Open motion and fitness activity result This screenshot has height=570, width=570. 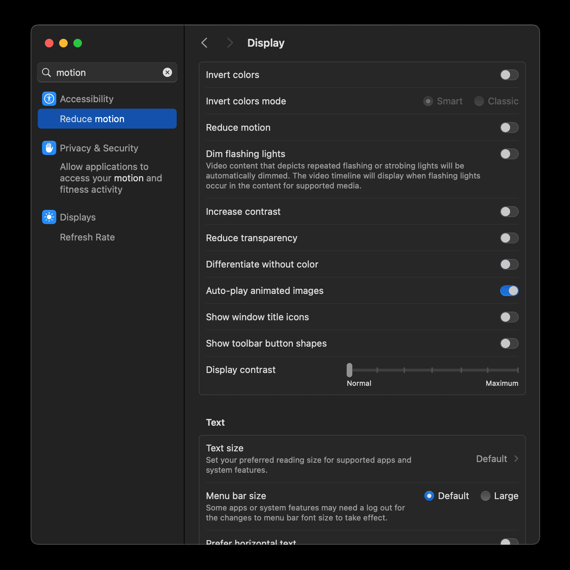click(x=110, y=178)
